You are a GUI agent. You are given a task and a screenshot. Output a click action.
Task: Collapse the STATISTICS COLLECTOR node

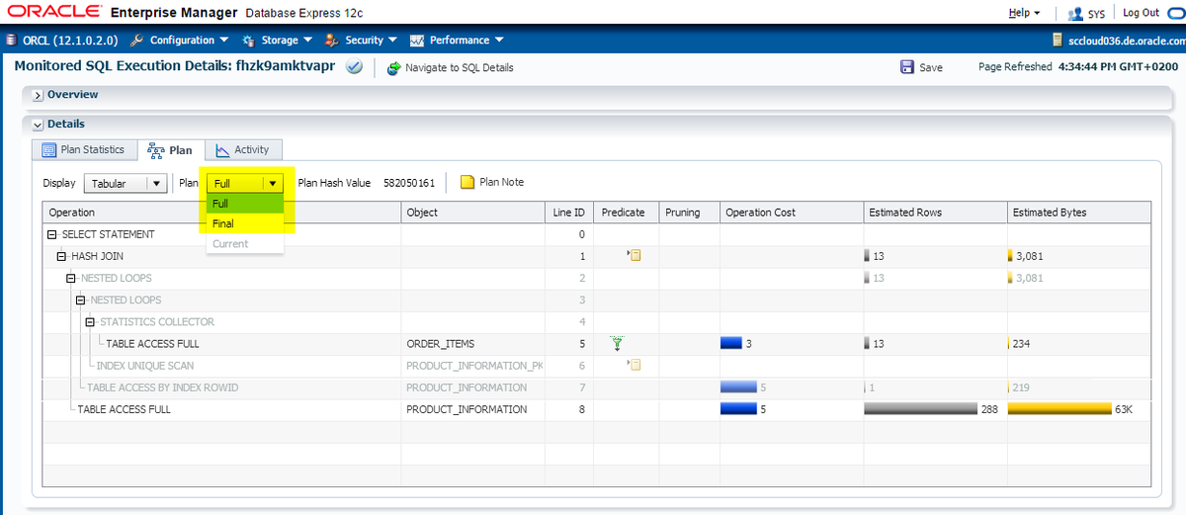pyautogui.click(x=90, y=322)
